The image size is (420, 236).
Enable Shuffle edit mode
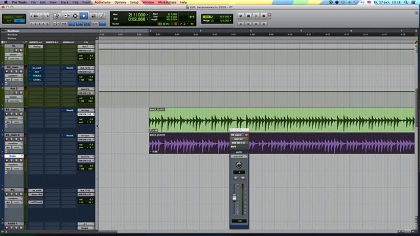tap(8, 16)
